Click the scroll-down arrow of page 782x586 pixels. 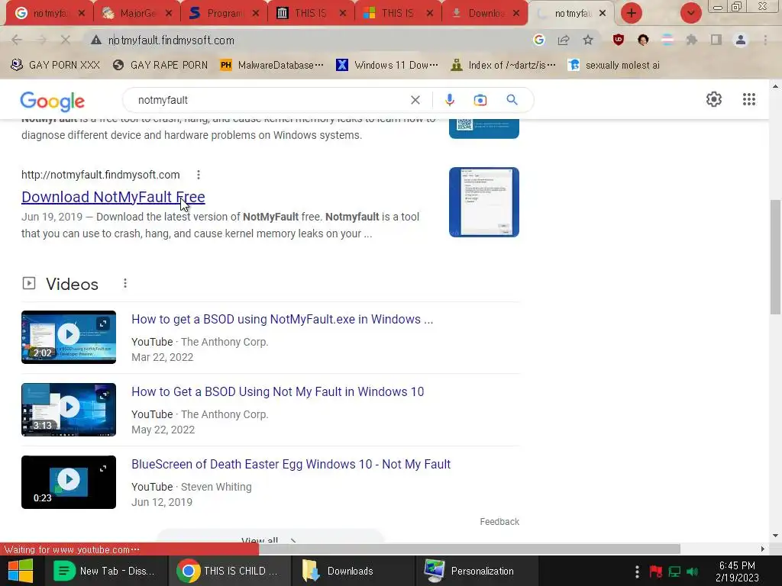pos(775,536)
